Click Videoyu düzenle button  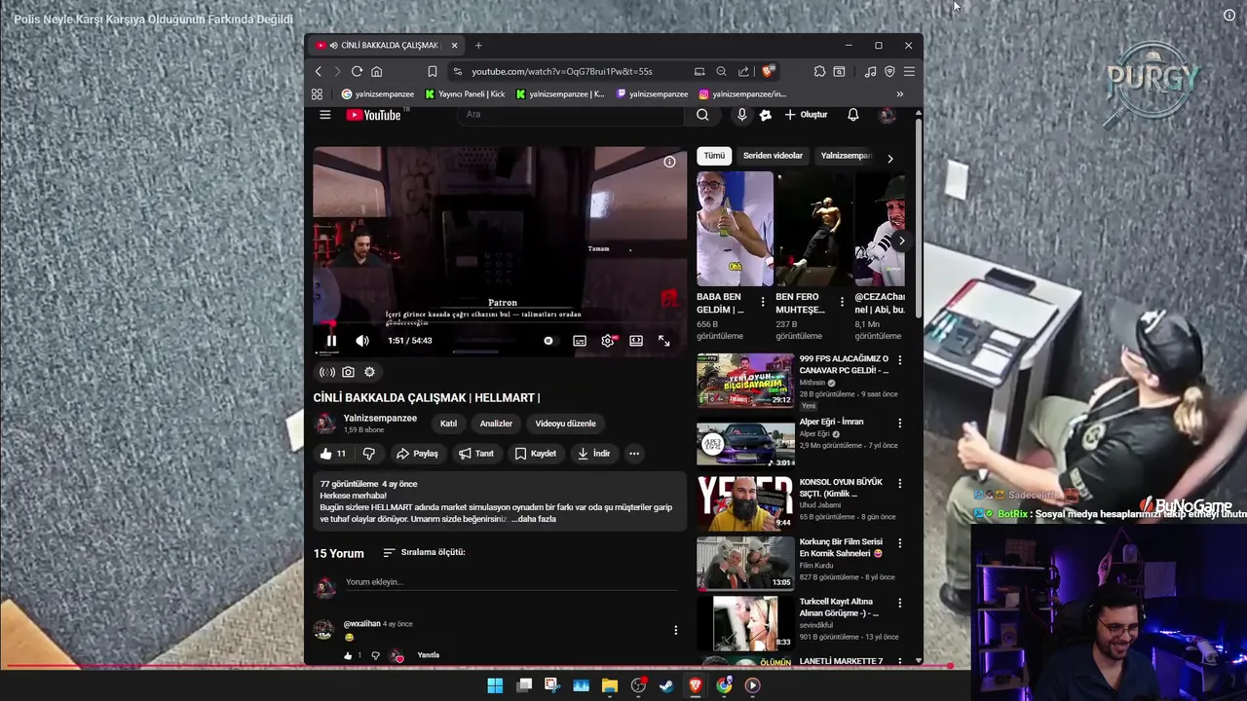coord(565,424)
